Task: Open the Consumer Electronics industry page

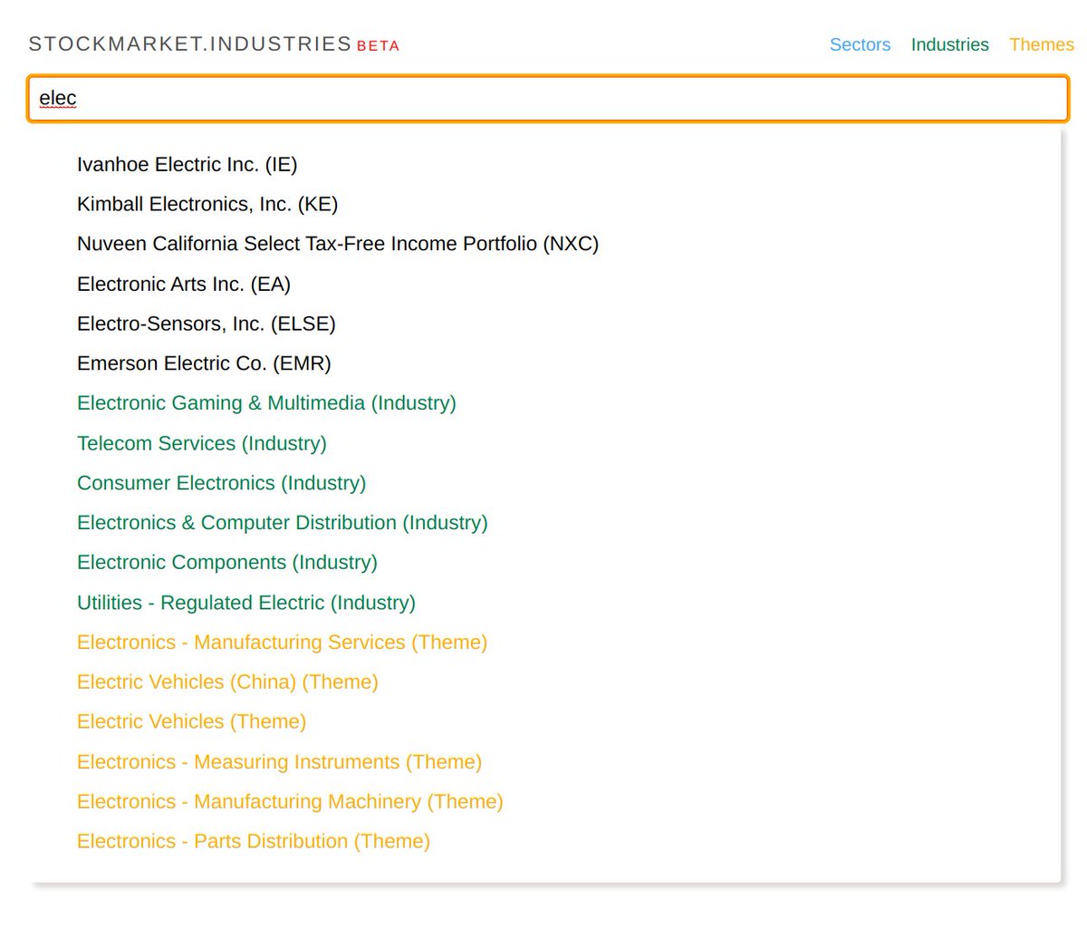Action: tap(221, 483)
